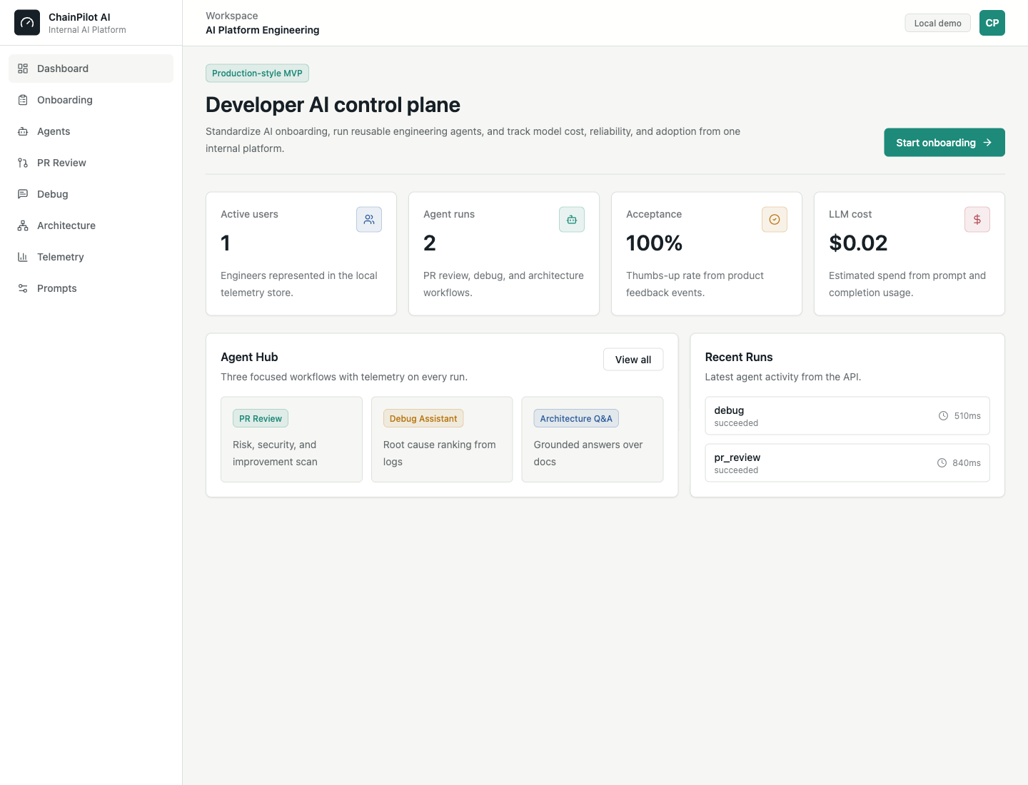The width and height of the screenshot is (1028, 785).
Task: Click the Agent runs robot icon
Action: pyautogui.click(x=572, y=220)
